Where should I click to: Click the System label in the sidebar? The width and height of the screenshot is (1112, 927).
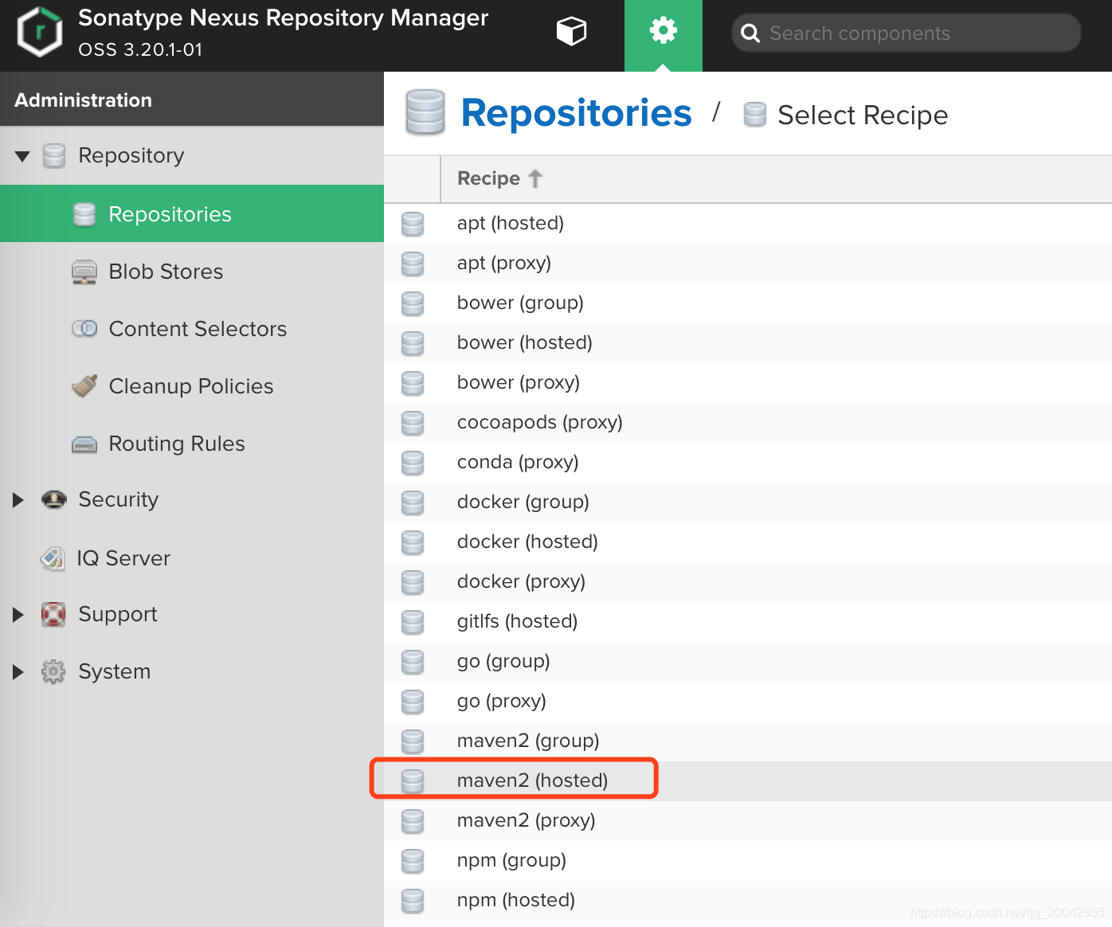[115, 671]
